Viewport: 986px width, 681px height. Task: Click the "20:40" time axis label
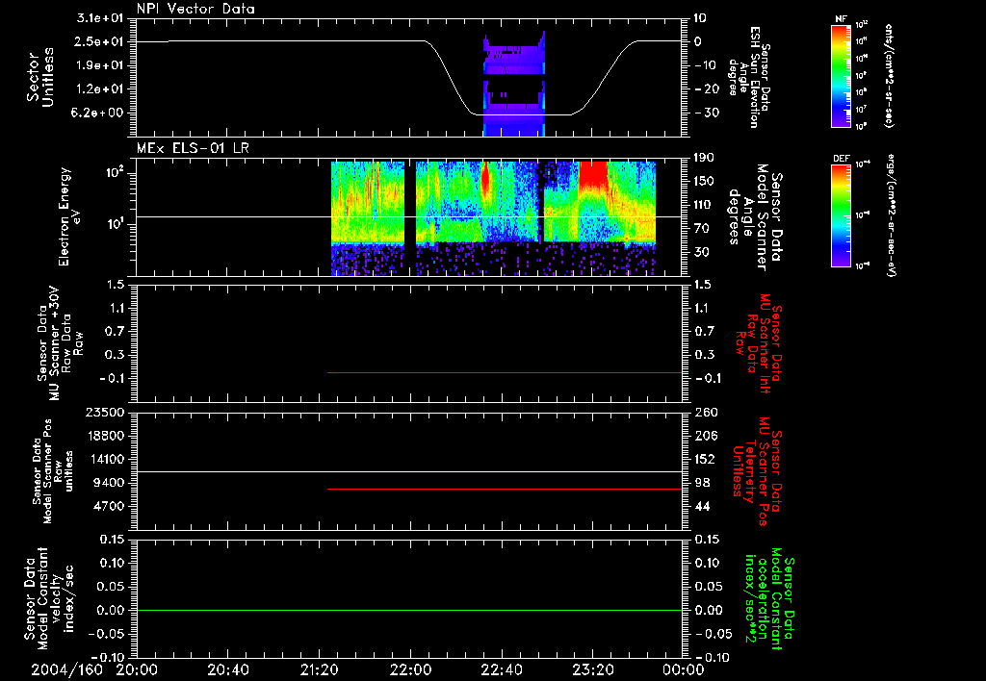[x=228, y=669]
